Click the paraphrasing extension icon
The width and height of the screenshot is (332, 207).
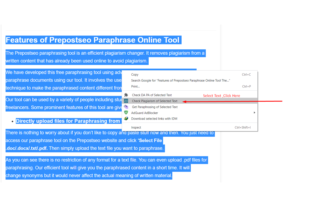[126, 107]
